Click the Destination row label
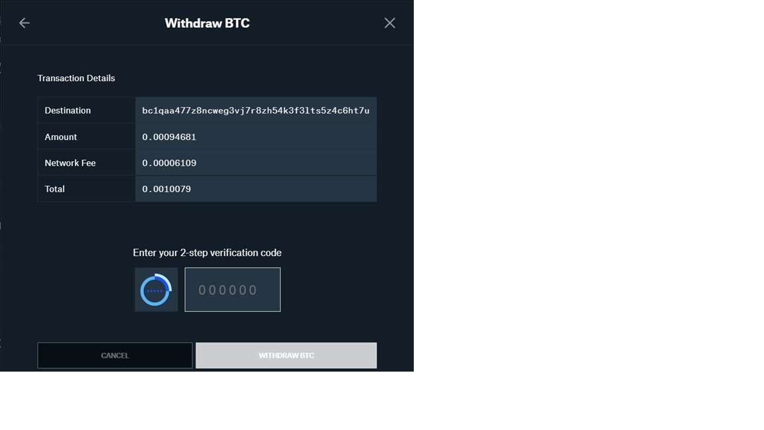 (68, 111)
